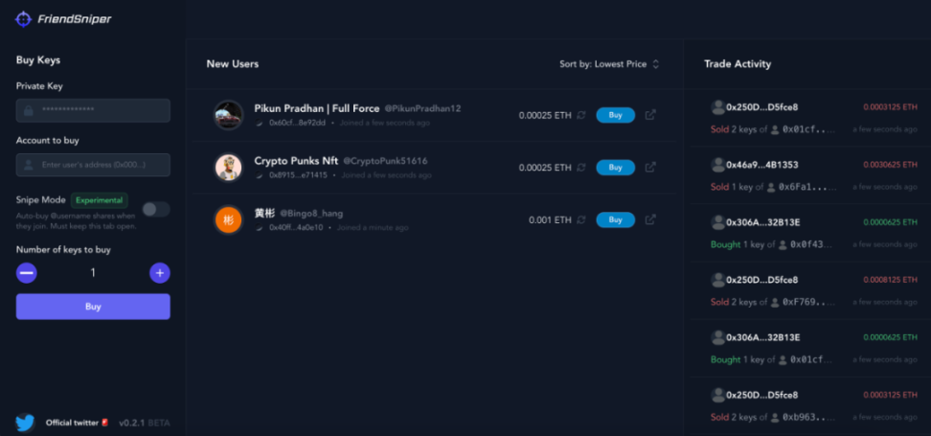
Task: Buy a key of Pikun Pradhan
Action: (616, 115)
